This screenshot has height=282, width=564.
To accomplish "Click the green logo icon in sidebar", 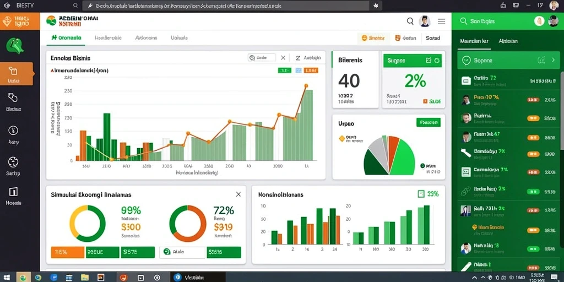I will pos(15,46).
